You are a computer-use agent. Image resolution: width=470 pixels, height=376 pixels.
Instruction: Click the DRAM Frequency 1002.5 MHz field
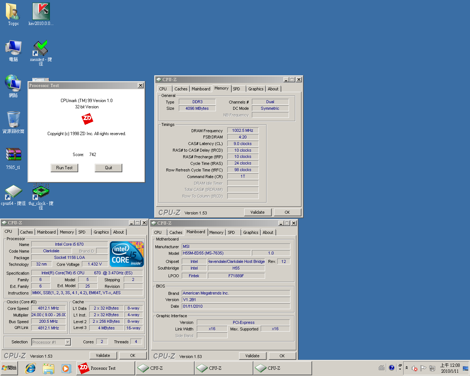(x=243, y=130)
